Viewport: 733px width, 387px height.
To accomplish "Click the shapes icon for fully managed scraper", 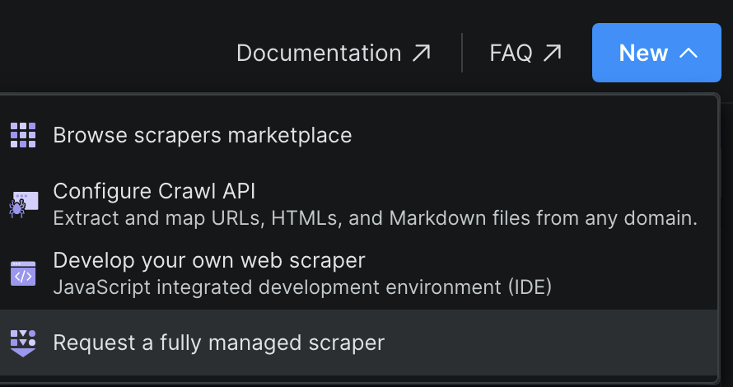I will click(23, 342).
